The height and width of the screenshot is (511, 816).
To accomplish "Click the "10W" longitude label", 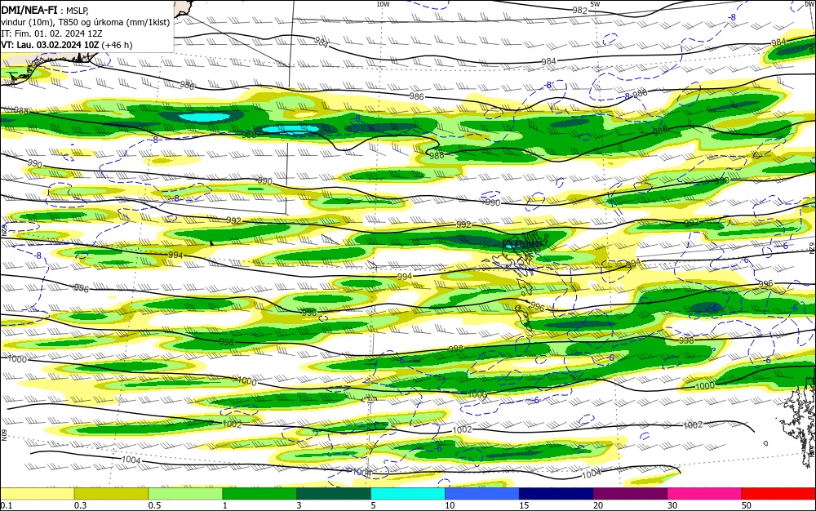I will pyautogui.click(x=383, y=3).
